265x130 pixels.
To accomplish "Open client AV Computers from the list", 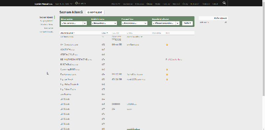I will pos(69,45).
